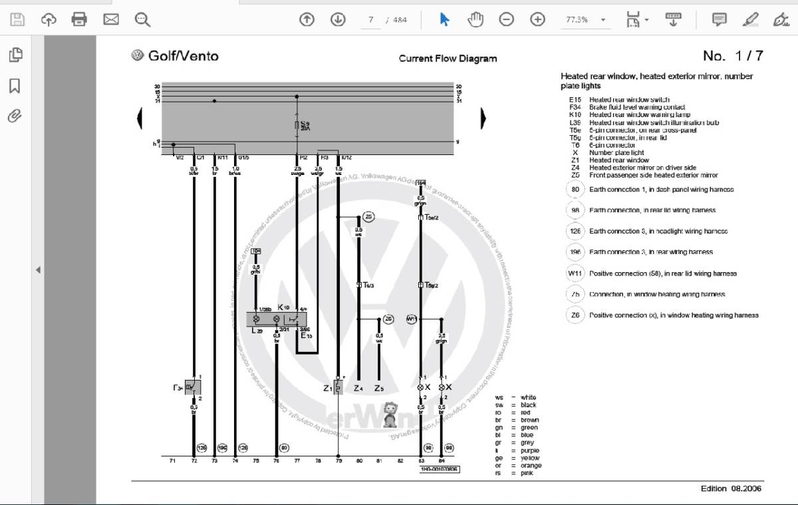Click the diagram's right page arrow
Viewport: 798px width, 505px height.
coord(483,118)
